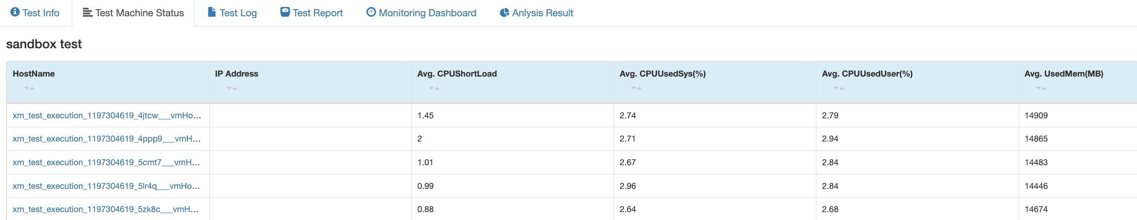1137x220 pixels.
Task: Sort table by HostName arrows
Action: [x=29, y=88]
